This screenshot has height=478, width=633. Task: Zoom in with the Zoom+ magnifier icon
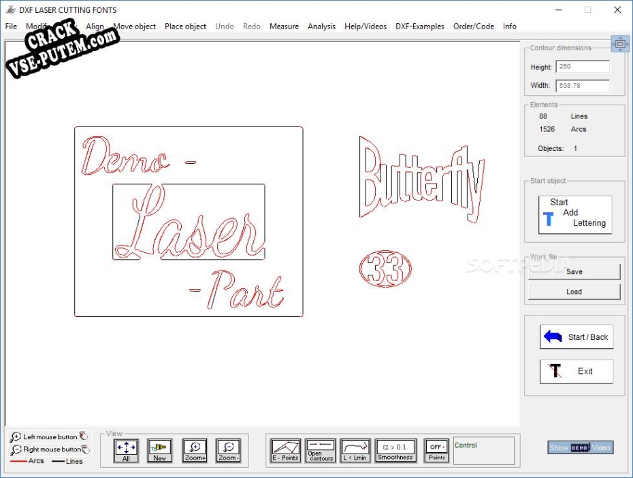point(195,449)
